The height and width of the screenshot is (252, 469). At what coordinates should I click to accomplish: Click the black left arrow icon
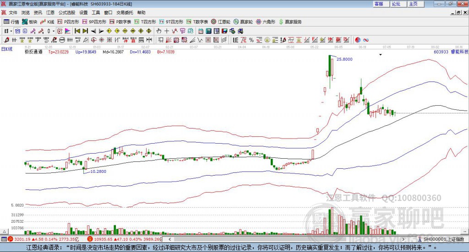click(93, 31)
